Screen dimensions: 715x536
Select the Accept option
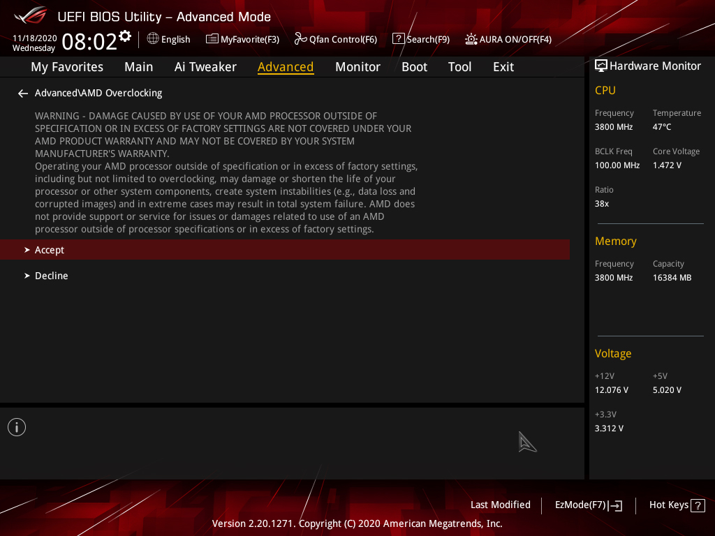285,250
